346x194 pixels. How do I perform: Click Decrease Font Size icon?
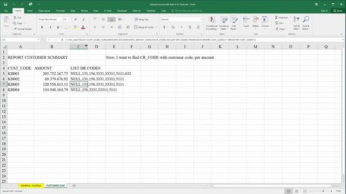[84, 19]
